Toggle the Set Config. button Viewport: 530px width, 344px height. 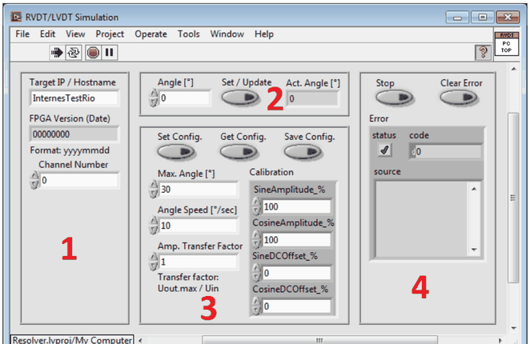[x=176, y=152]
